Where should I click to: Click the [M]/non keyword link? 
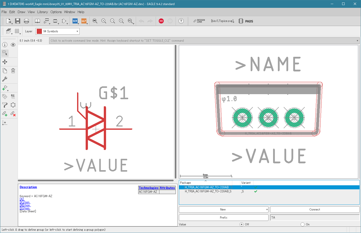[x=25, y=205]
